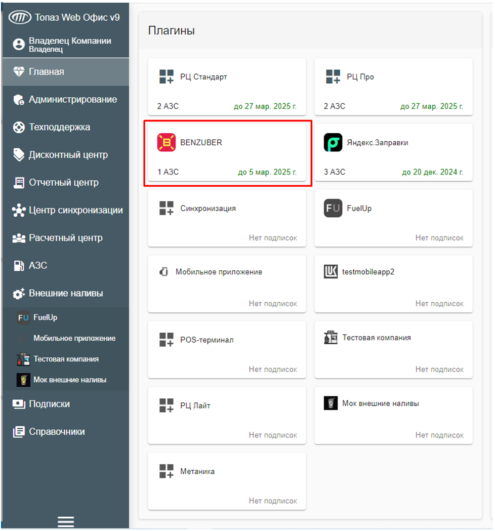495x531 pixels.
Task: Click 1 АЗС count on BENZUBER card
Action: [x=168, y=172]
